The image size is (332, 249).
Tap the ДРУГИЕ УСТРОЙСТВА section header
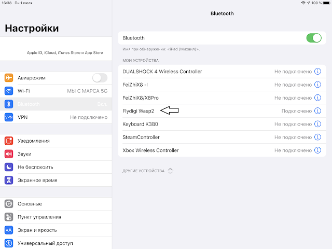143,171
